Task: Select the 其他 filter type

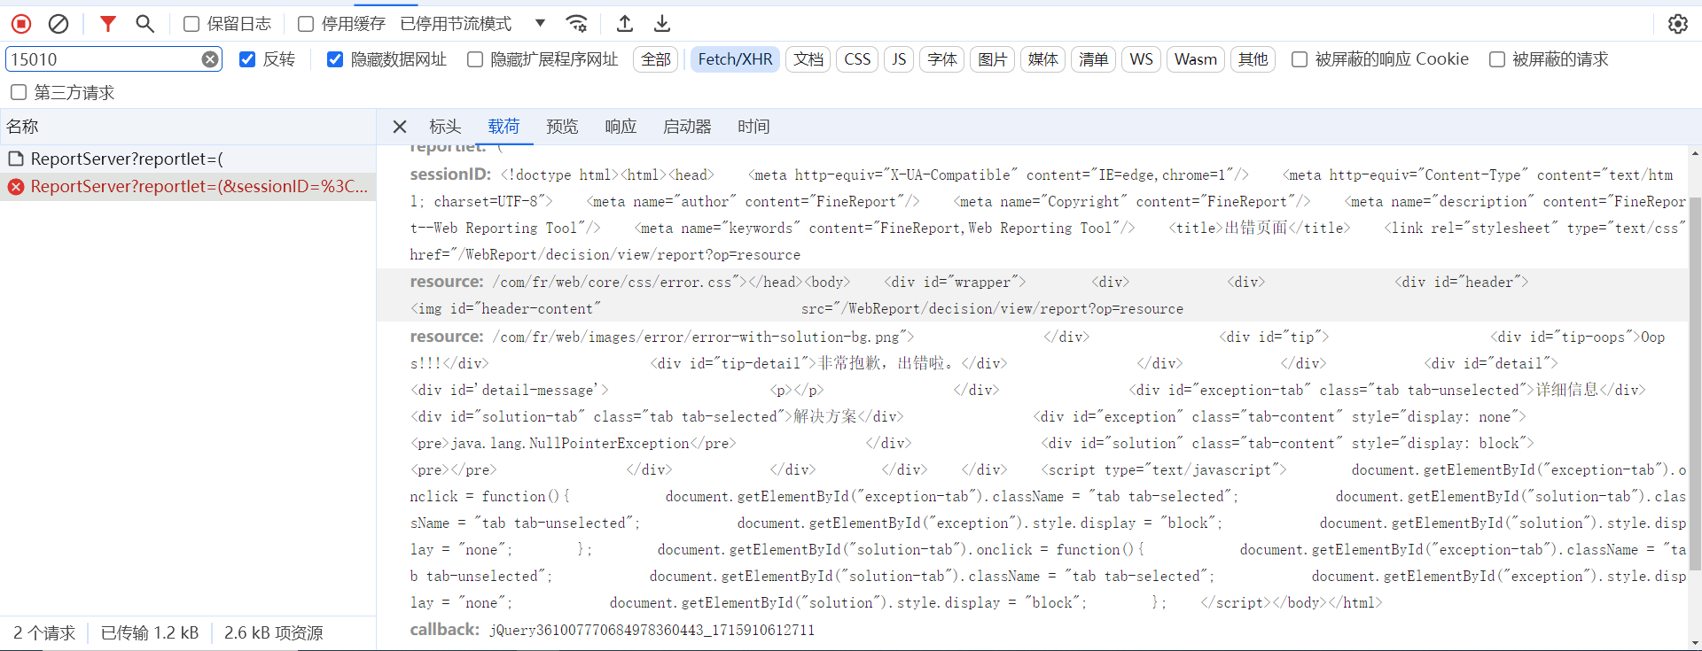Action: (x=1253, y=59)
